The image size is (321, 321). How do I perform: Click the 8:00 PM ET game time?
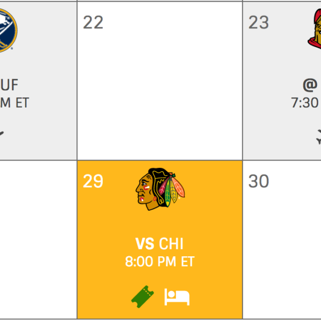point(159,262)
